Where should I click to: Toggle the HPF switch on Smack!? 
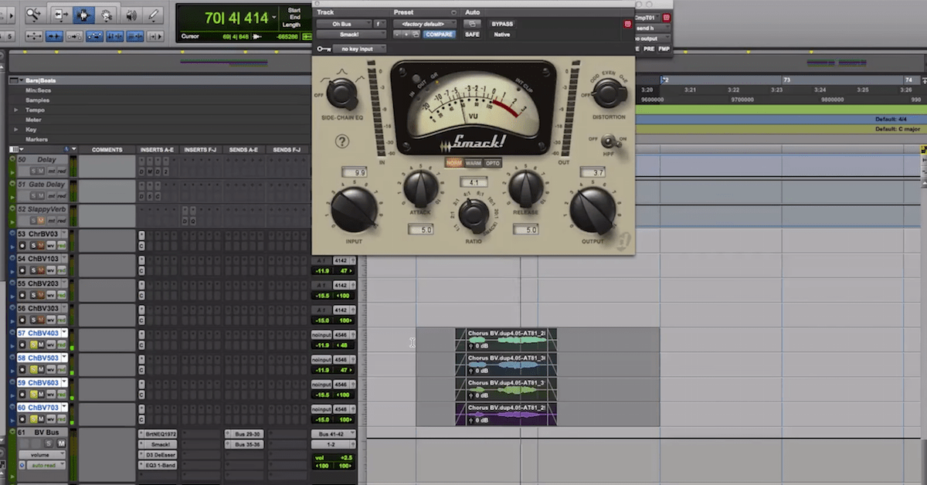tap(607, 141)
